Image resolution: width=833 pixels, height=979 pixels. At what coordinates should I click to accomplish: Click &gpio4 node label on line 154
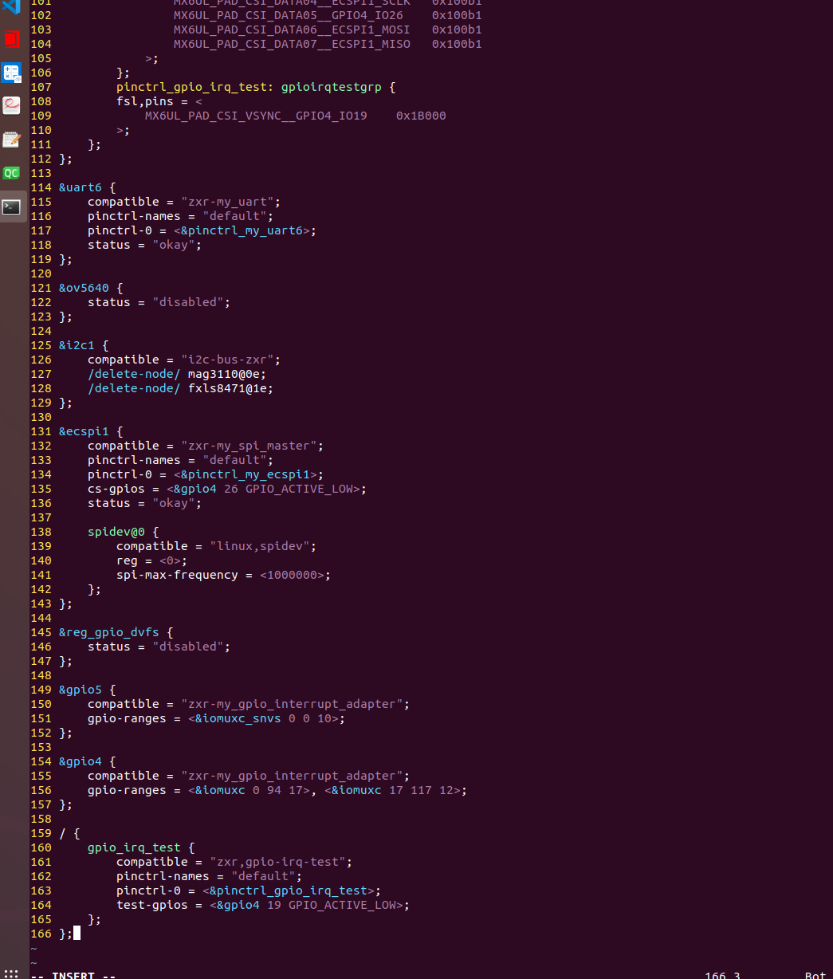81,761
